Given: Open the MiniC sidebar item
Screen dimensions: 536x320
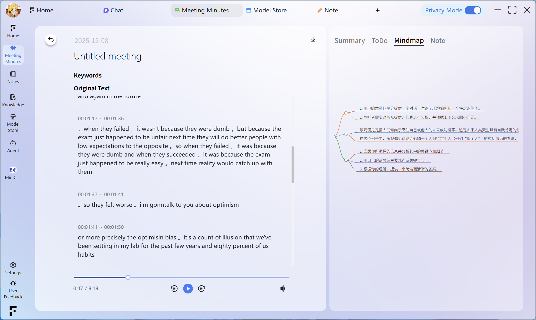Looking at the screenshot, I should coord(13,173).
